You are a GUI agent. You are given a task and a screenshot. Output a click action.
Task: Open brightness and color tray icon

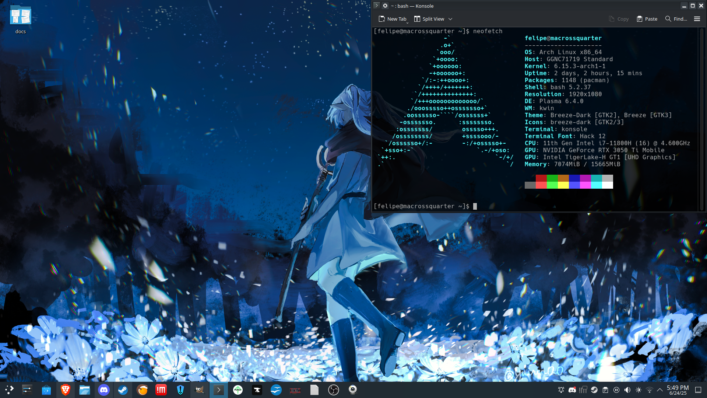pyautogui.click(x=639, y=390)
